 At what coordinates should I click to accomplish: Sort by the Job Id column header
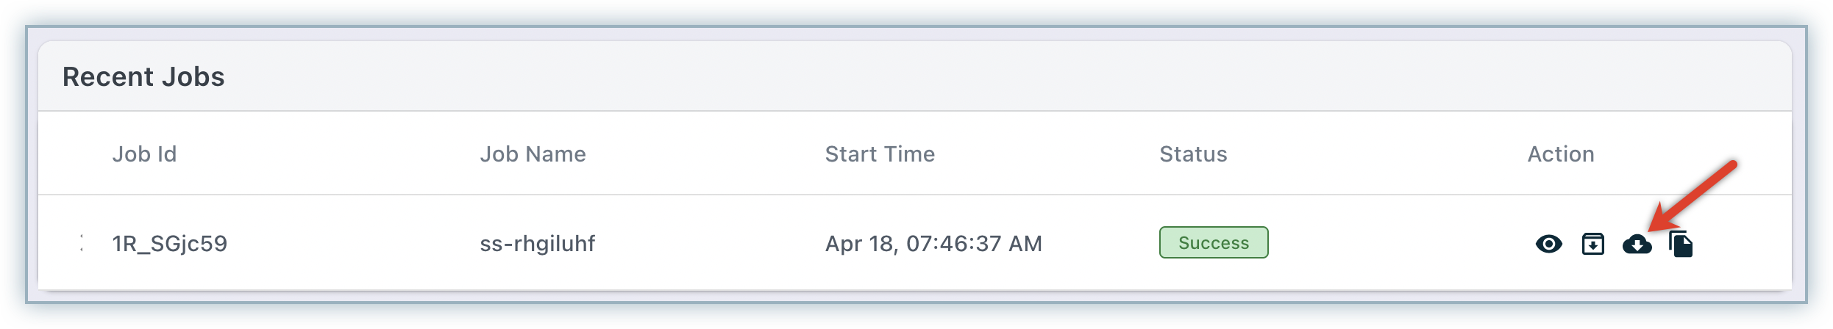click(144, 154)
